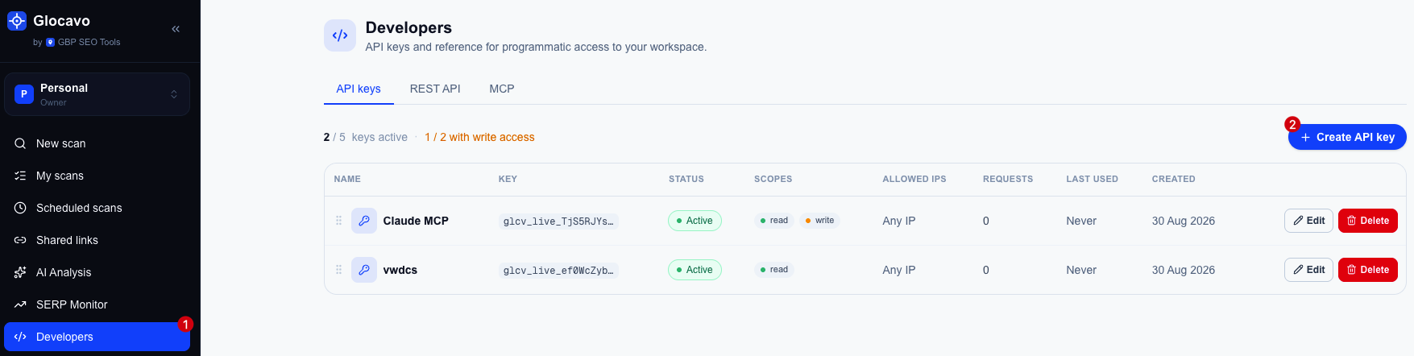Click the Shared links chain icon
The image size is (1414, 356).
(x=20, y=240)
